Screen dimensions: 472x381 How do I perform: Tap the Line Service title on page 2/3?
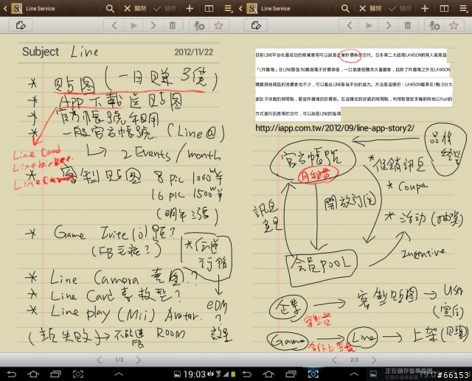275,8
